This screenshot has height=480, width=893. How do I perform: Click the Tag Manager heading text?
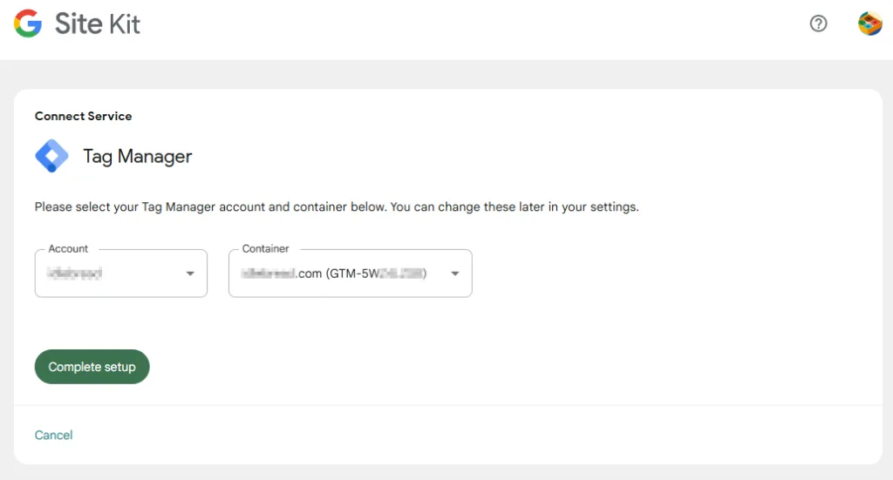pos(138,157)
